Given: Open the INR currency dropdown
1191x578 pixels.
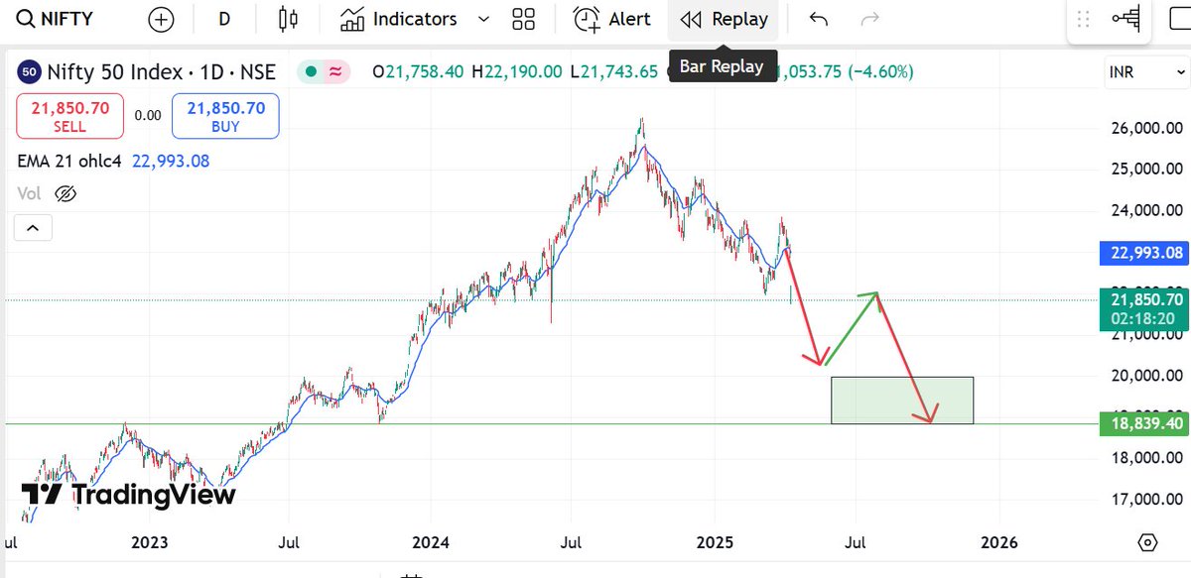Looking at the screenshot, I should [1145, 71].
